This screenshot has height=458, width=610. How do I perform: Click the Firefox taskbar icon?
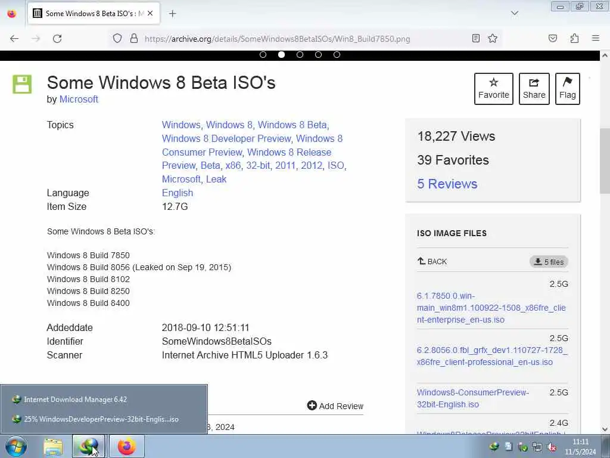pos(126,446)
